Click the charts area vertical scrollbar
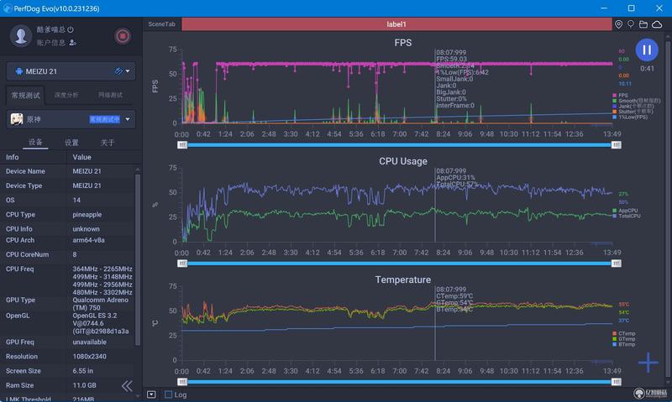The width and height of the screenshot is (672, 402). click(x=668, y=210)
